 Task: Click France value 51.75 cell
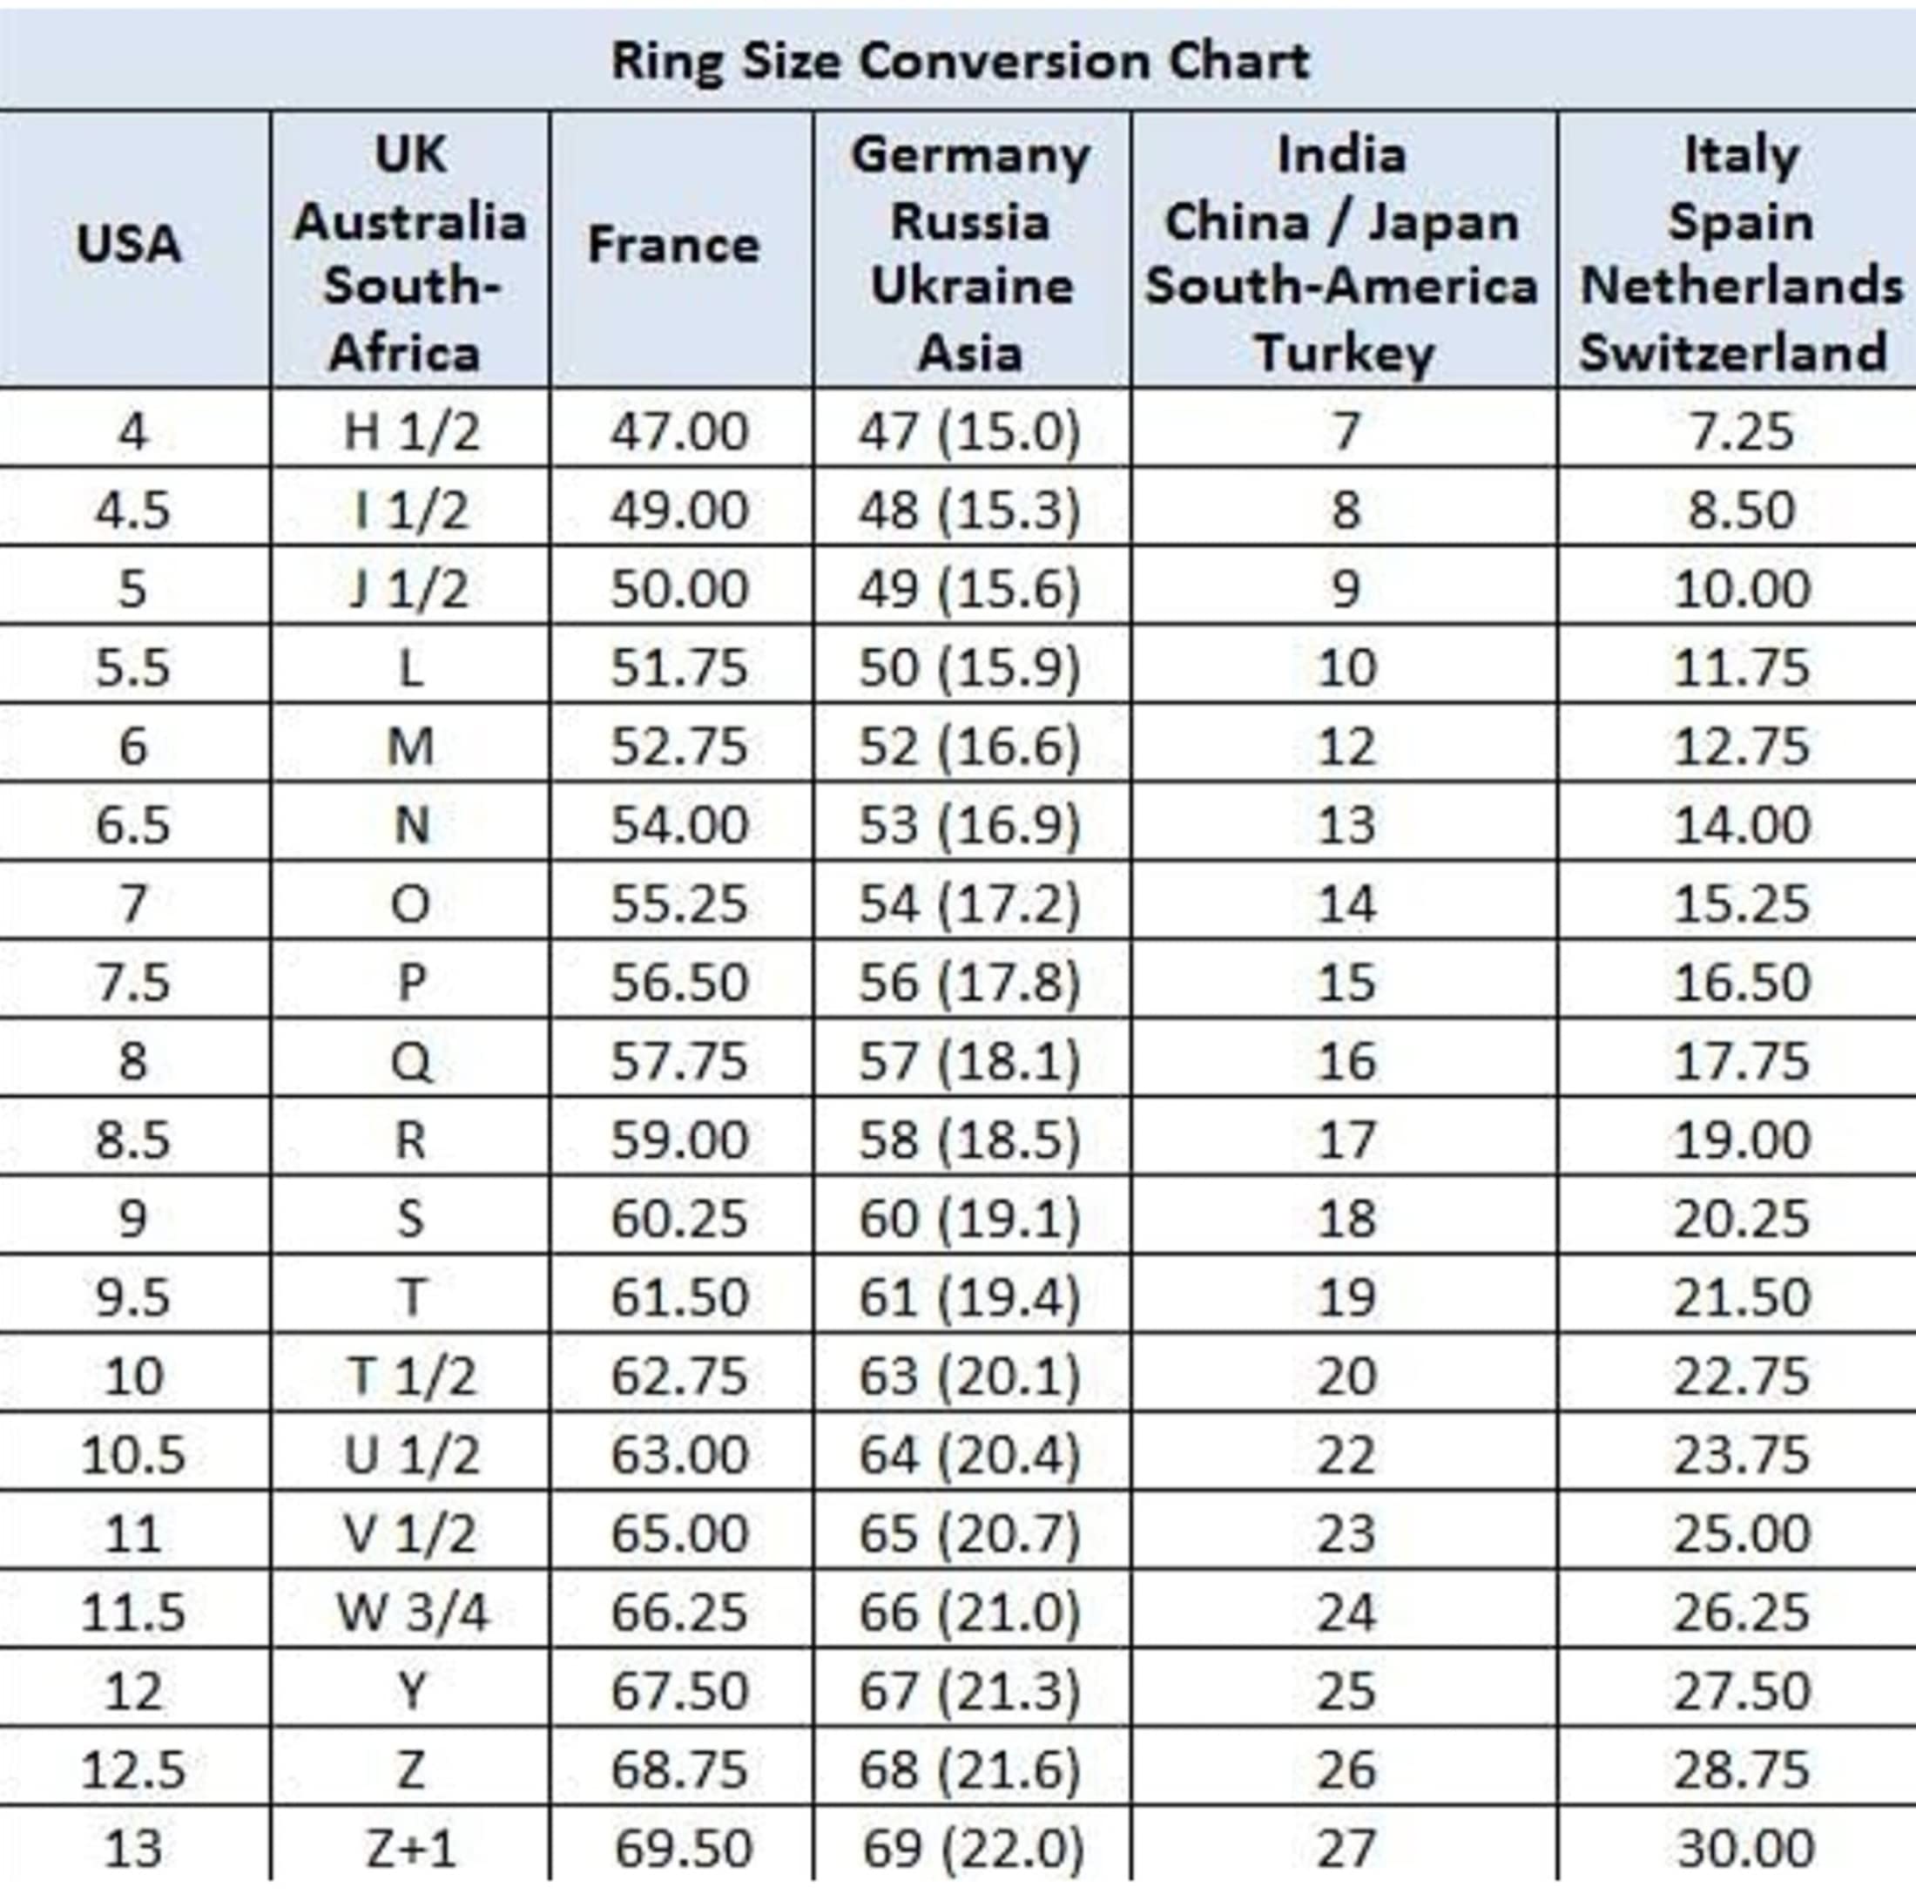[x=680, y=665]
